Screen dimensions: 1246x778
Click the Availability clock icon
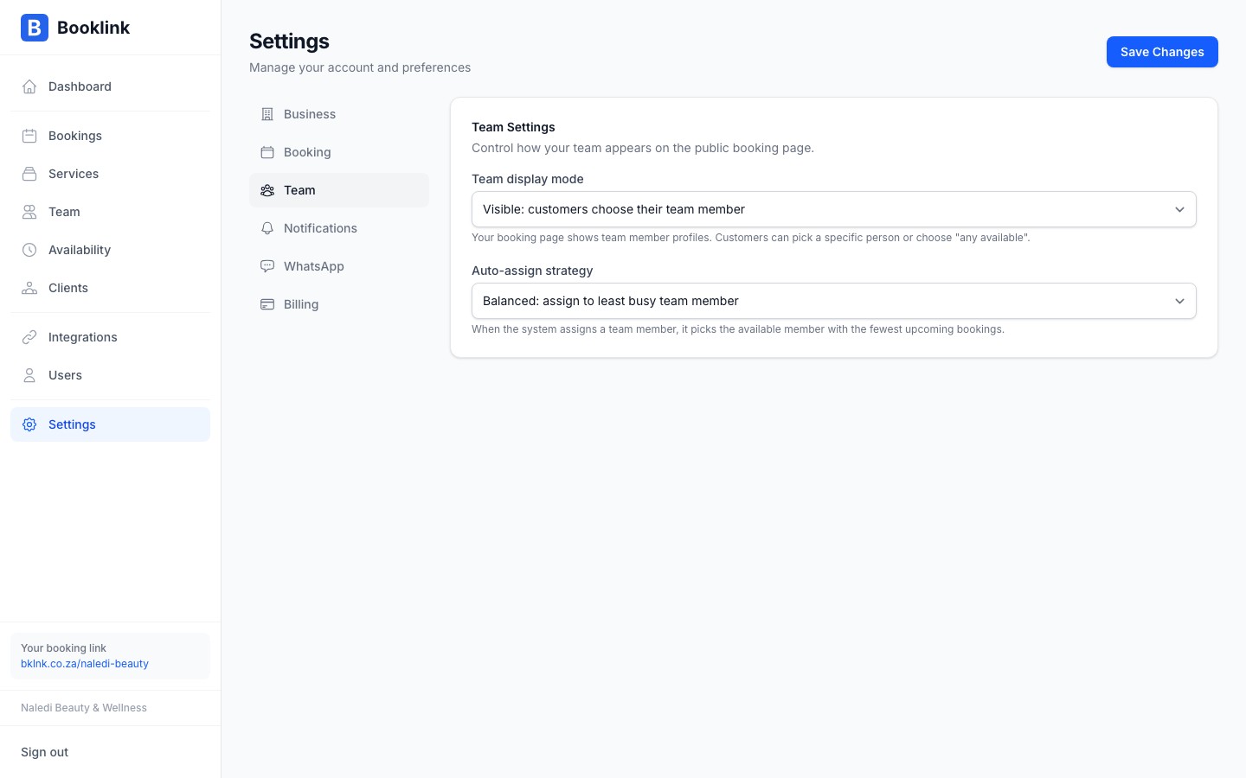point(29,250)
